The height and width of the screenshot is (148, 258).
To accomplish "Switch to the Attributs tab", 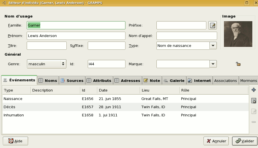I will 99,80.
